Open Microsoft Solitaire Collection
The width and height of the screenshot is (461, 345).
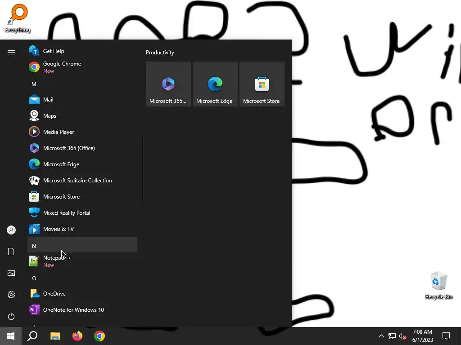82,181
